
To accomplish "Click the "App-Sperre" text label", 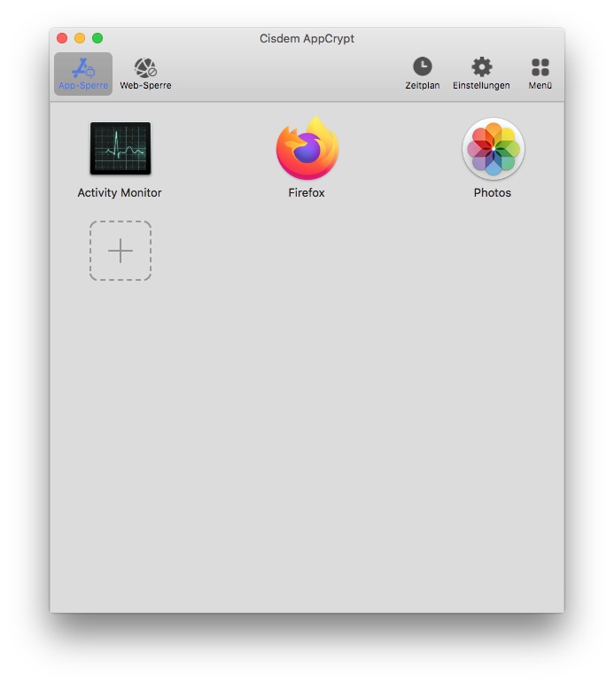I will point(83,86).
